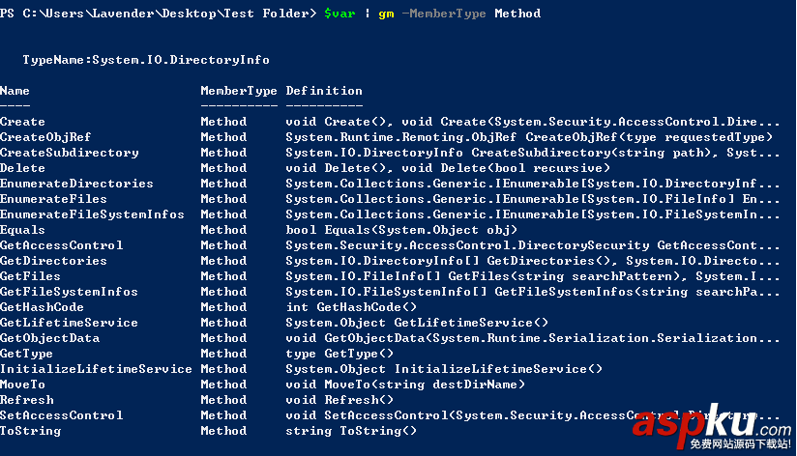Click the Definition column header
Screen dimensions: 797x456
click(x=324, y=91)
